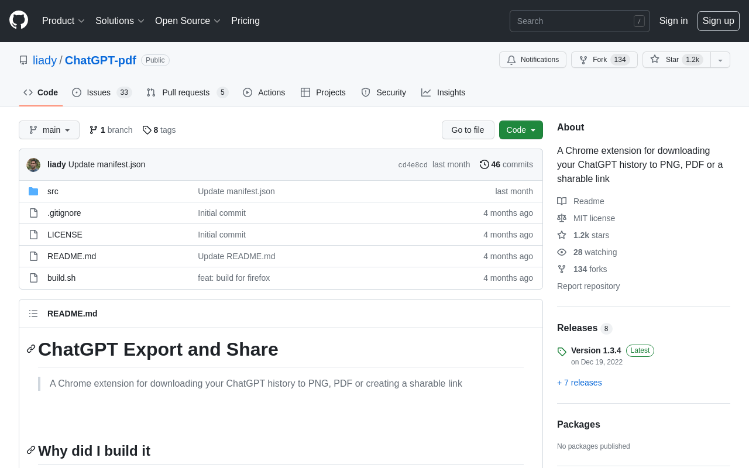Click the README.md file icon in list
The height and width of the screenshot is (468, 749).
pos(33,256)
